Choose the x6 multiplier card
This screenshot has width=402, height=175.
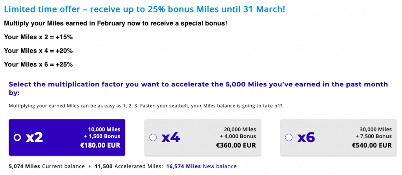[338, 137]
